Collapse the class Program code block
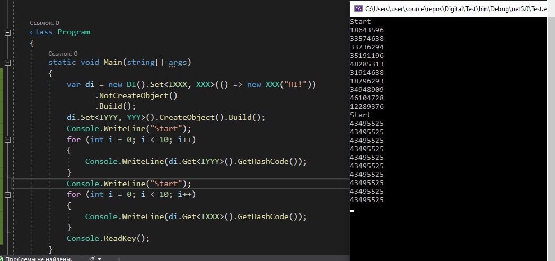This screenshot has height=261, width=555. point(7,32)
